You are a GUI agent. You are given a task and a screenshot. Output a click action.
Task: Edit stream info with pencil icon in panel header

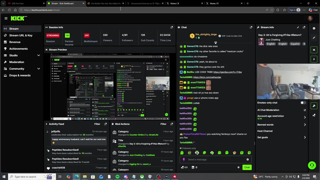298,27
